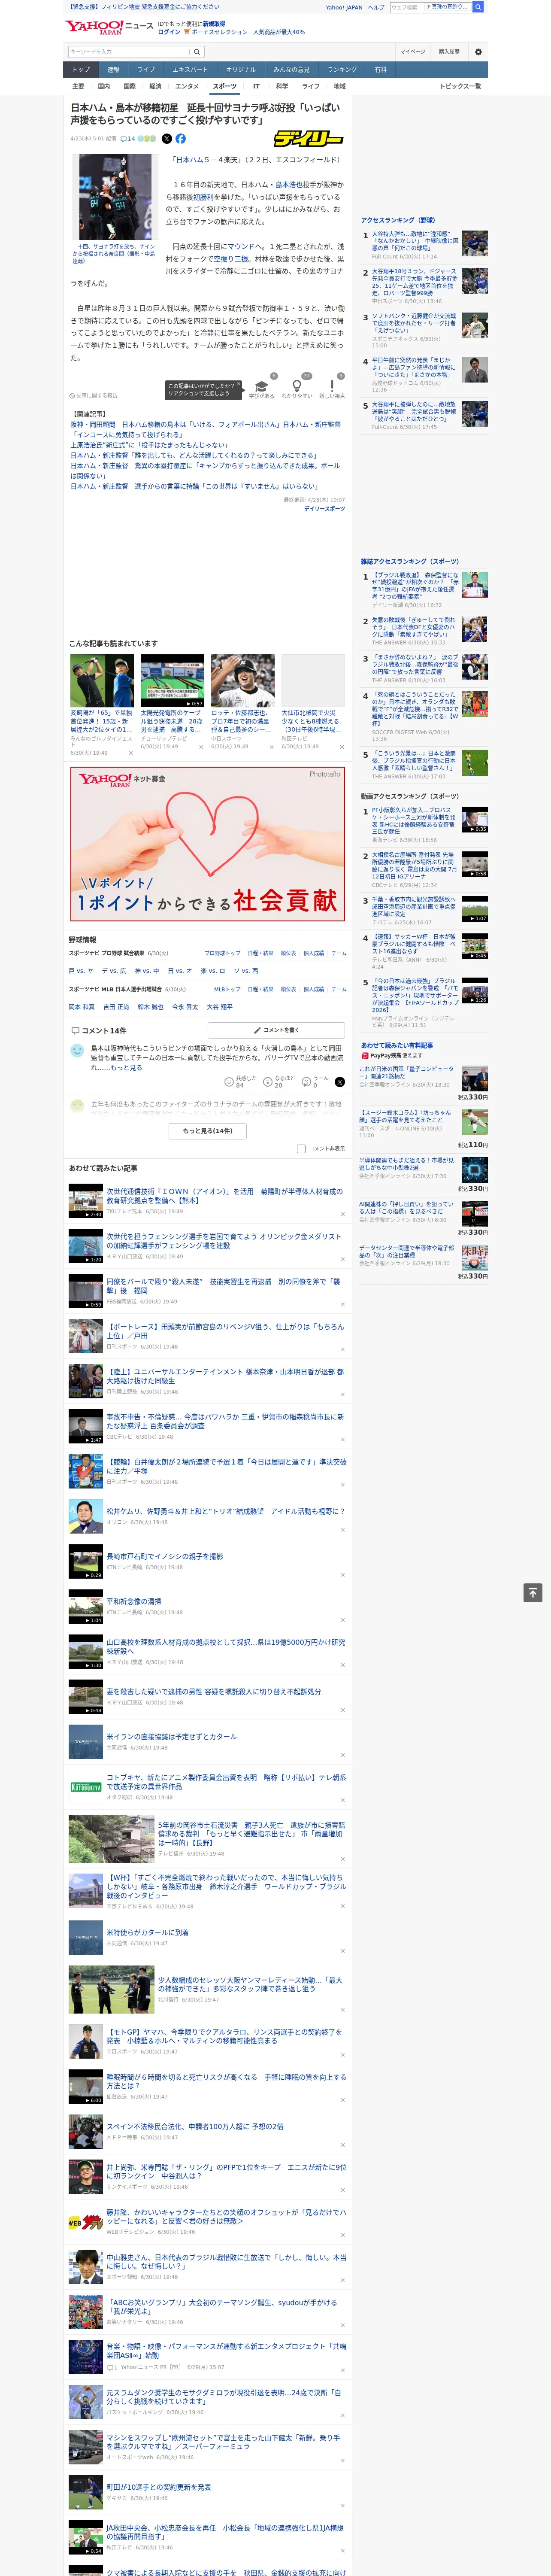
Task: Open the 順位表 link in プロ野球 row
Action: (288, 953)
